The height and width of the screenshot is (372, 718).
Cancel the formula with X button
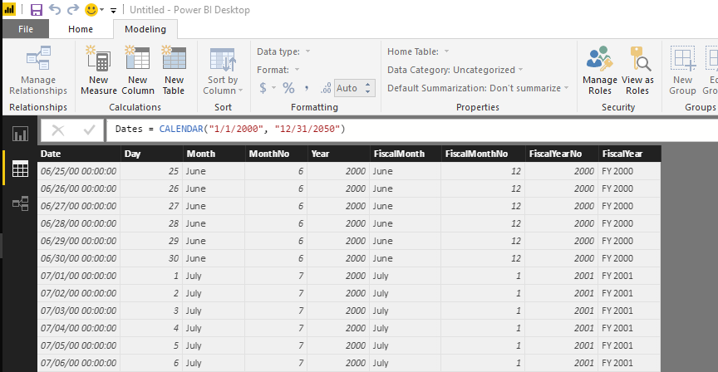(x=58, y=130)
